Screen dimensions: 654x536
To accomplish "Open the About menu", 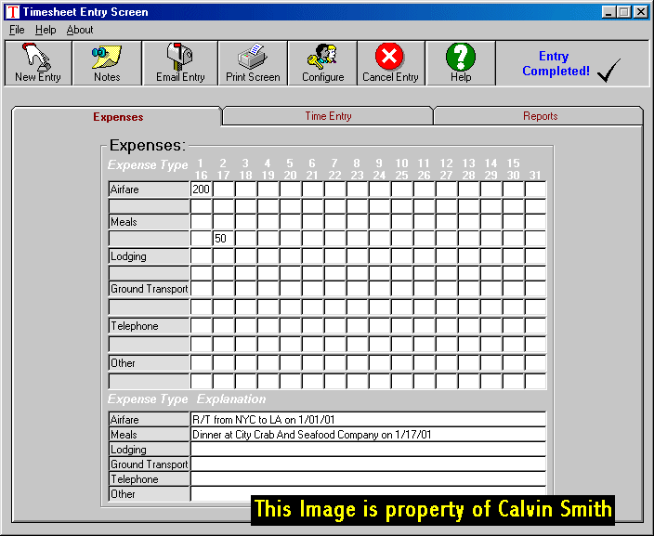I will (80, 30).
